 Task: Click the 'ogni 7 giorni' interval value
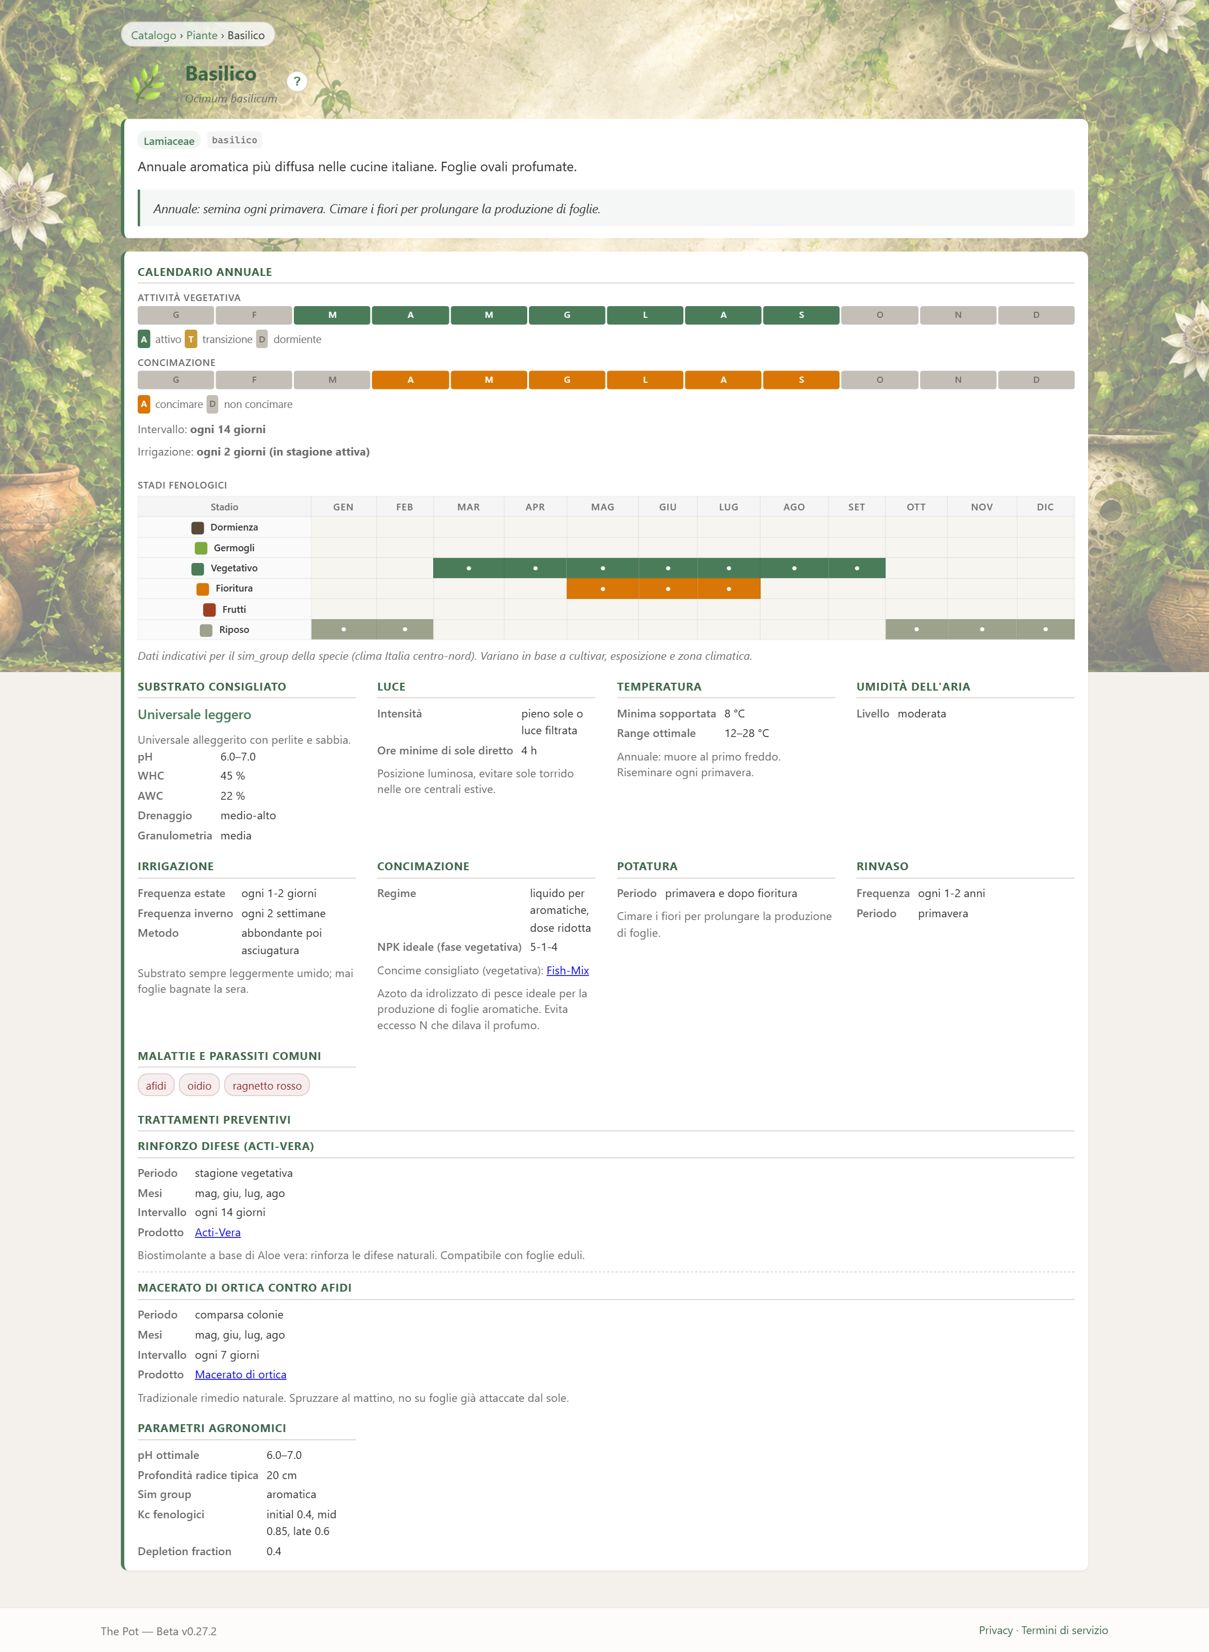click(x=227, y=1354)
